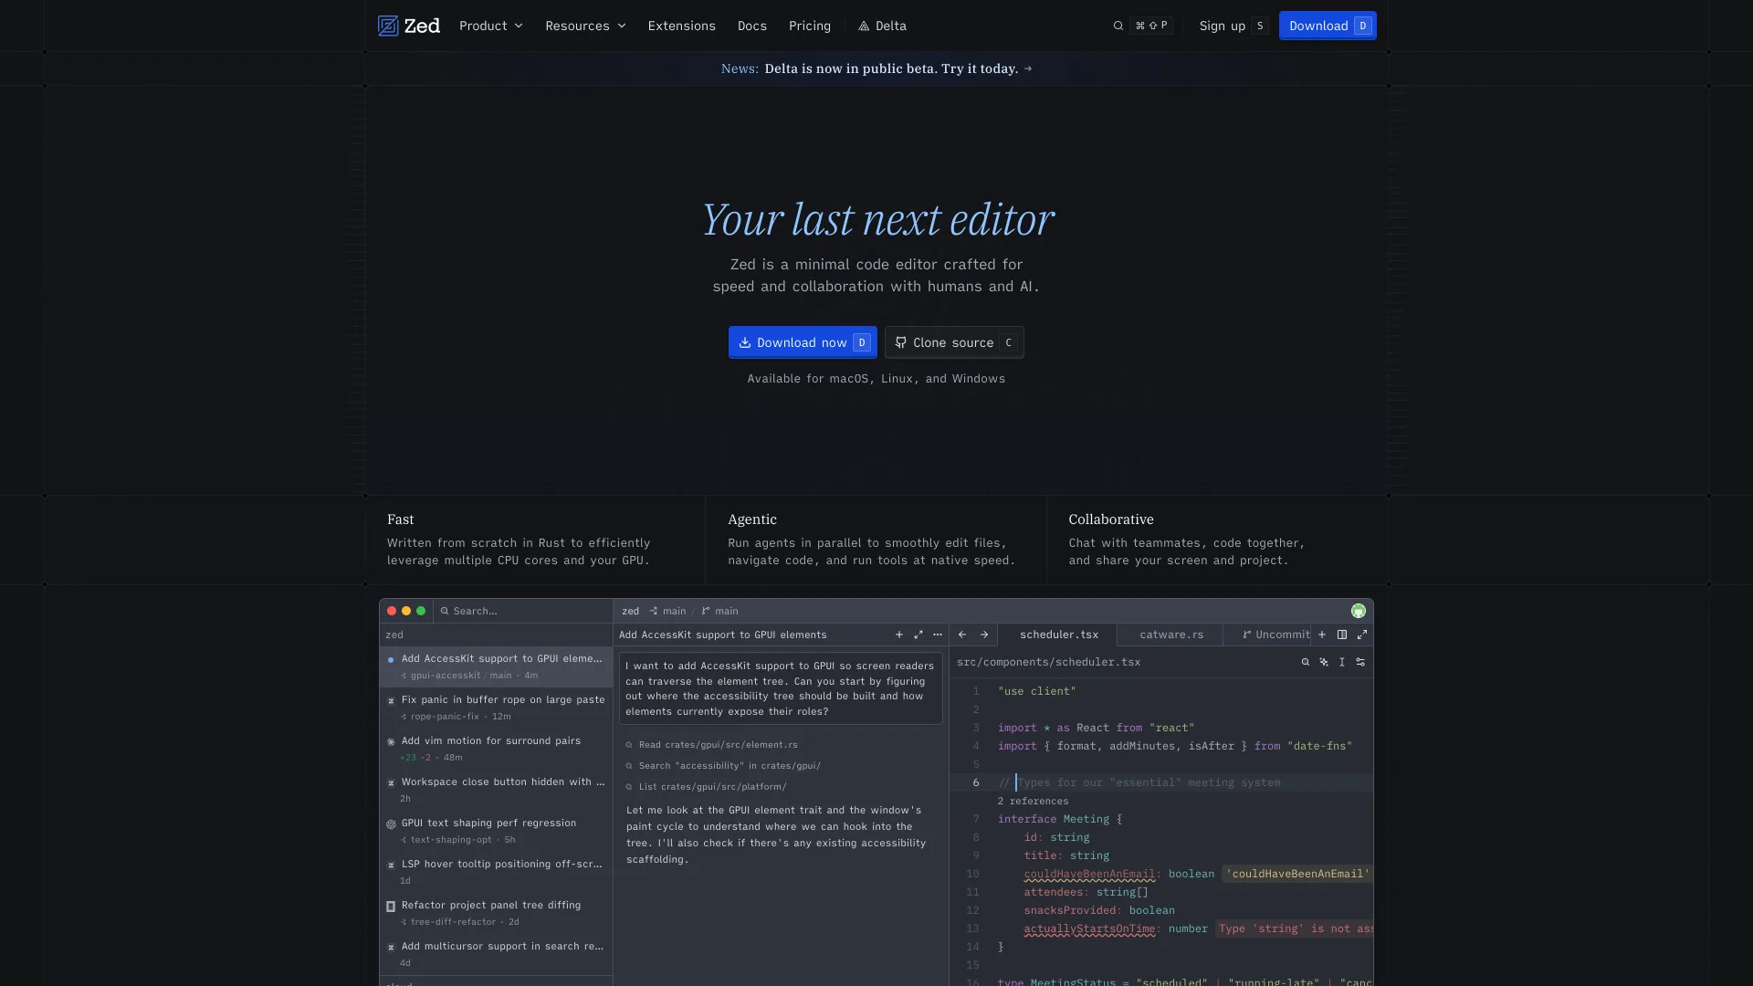
Task: Open buffer search icon in scheduler.tsx toolbar
Action: tap(1306, 662)
